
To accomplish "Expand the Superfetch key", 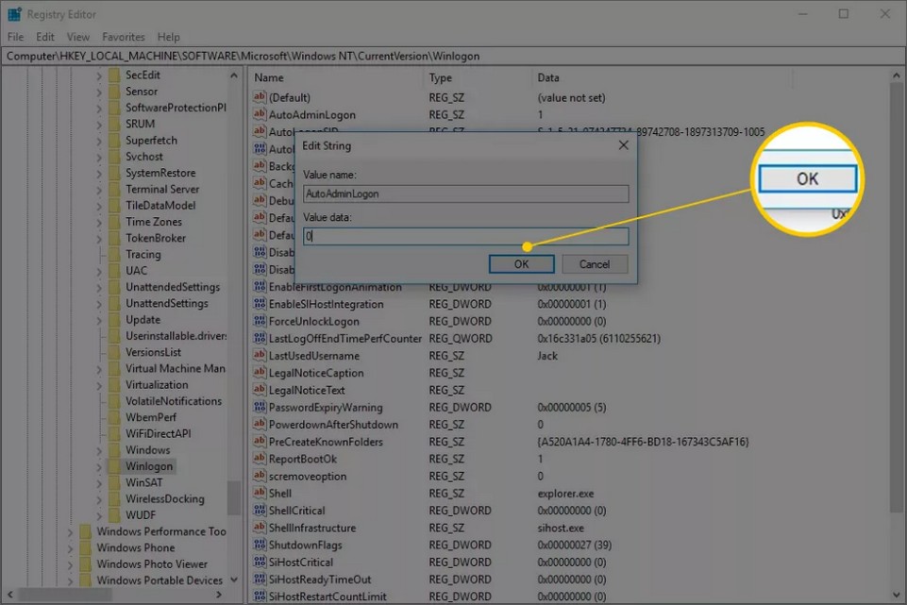I will 99,140.
